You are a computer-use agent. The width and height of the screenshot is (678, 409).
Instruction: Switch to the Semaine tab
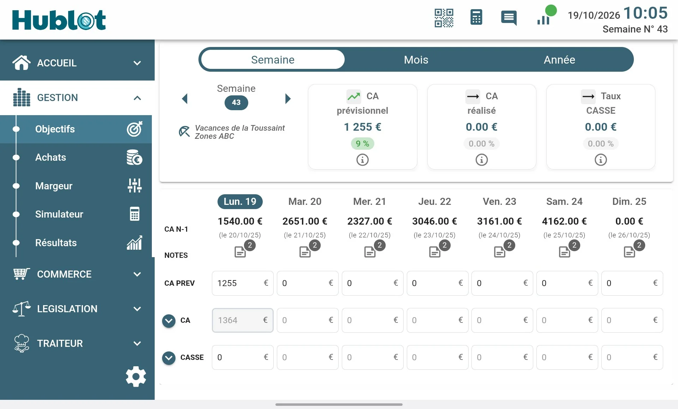coord(273,59)
